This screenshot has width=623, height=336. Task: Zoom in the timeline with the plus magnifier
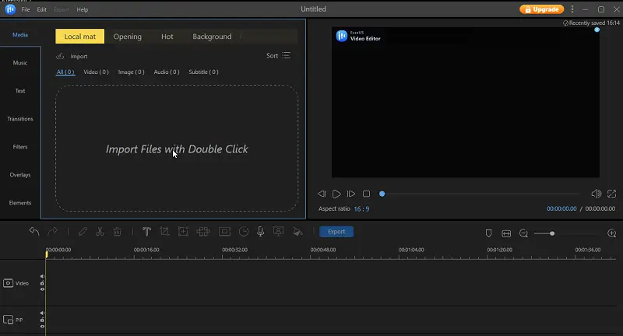[612, 233]
